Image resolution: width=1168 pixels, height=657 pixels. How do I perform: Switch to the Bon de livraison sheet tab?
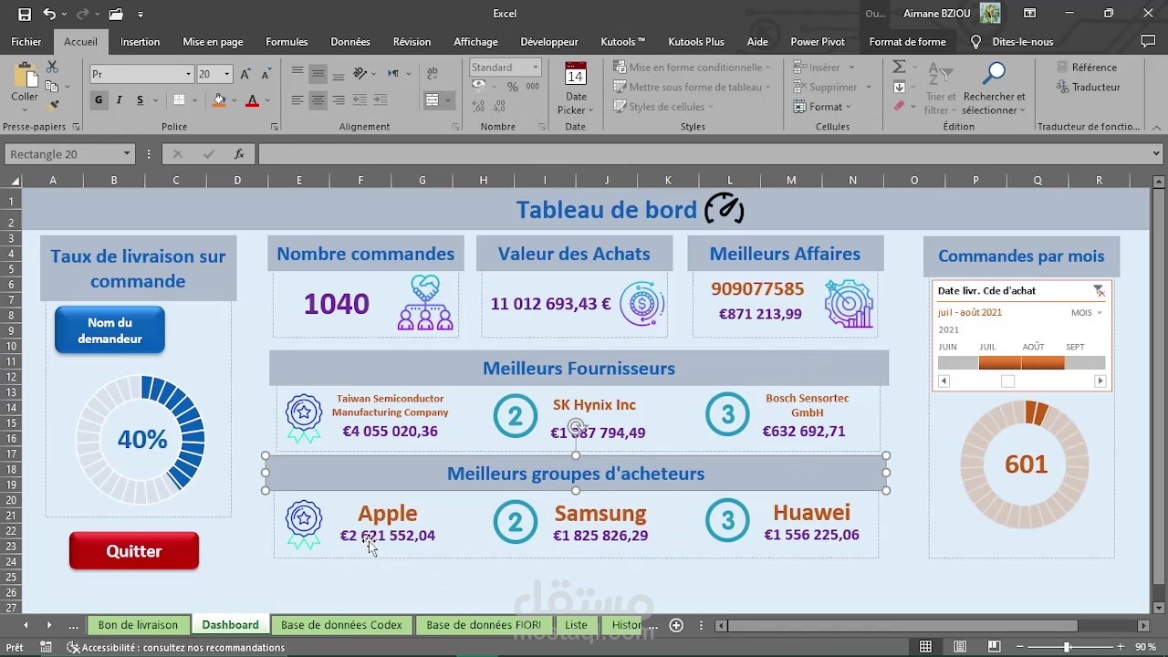pos(138,625)
